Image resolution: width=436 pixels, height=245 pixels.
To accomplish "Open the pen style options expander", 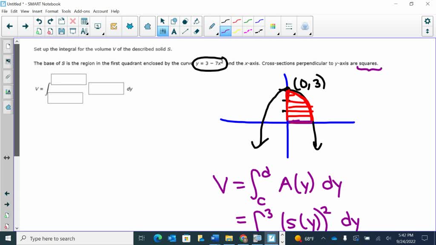I will click(217, 33).
